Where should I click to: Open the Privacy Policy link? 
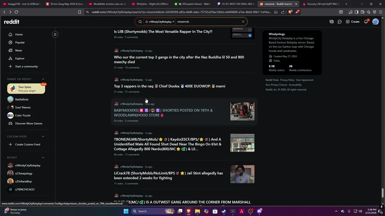click(x=287, y=80)
